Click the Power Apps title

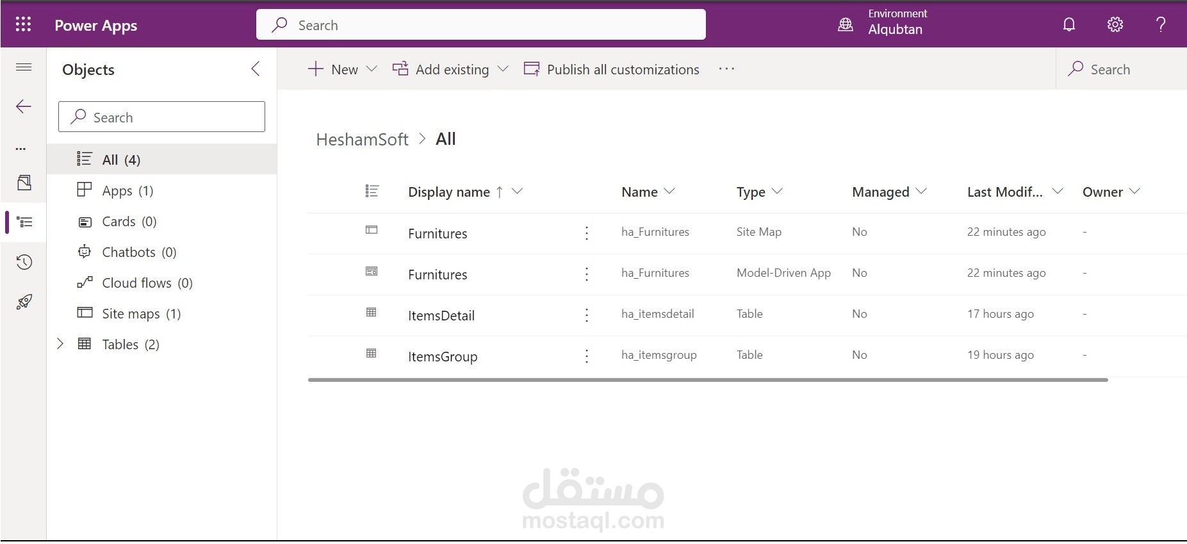click(x=96, y=26)
